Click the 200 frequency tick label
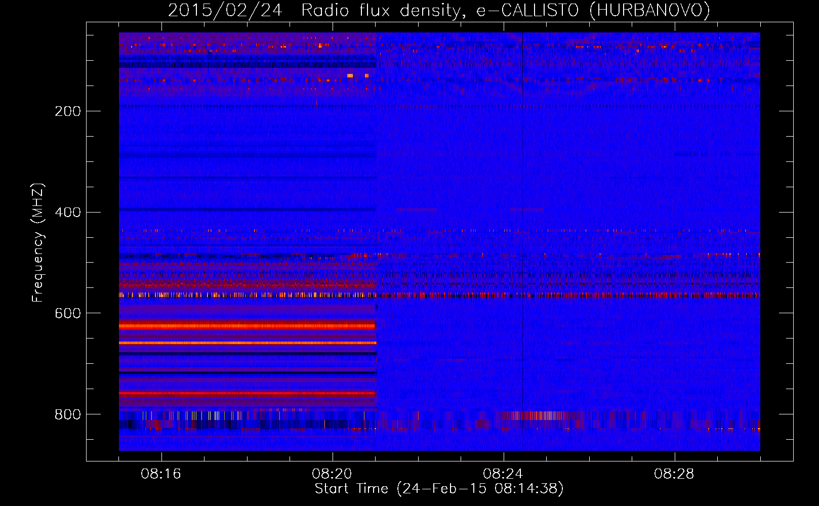819x506 pixels. pyautogui.click(x=68, y=111)
